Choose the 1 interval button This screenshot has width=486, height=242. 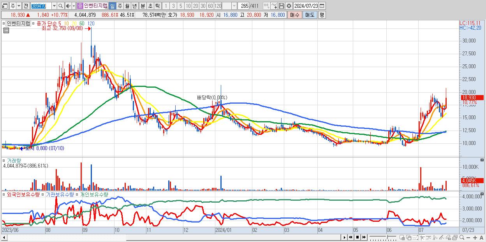(166, 6)
